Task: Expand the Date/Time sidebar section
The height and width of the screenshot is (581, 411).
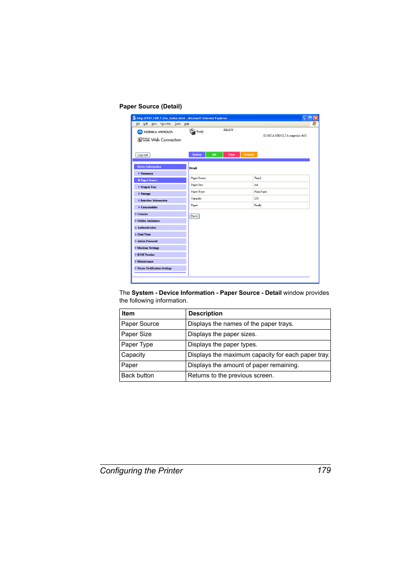Action: pyautogui.click(x=160, y=235)
